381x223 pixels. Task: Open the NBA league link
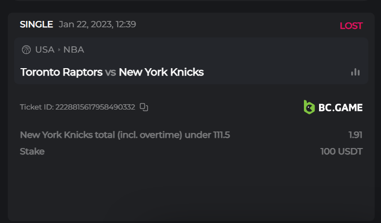coord(74,50)
